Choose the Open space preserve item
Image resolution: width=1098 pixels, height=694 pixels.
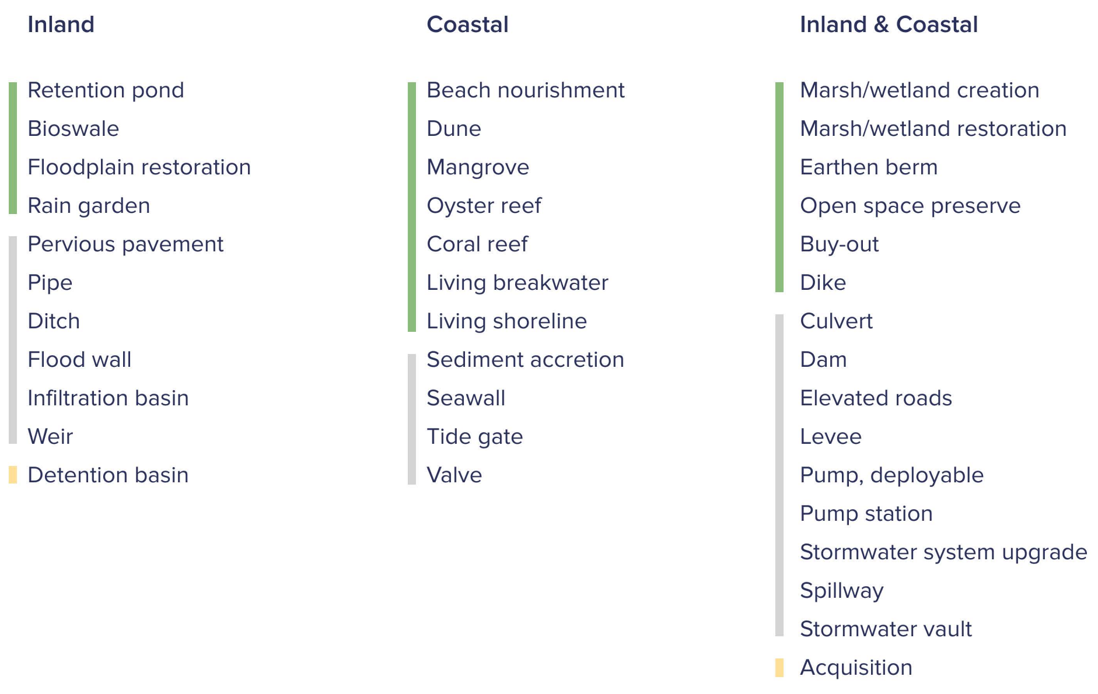point(910,206)
